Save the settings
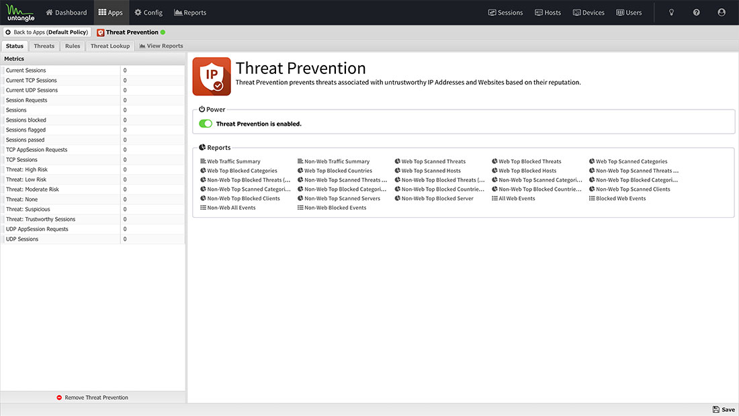 tap(724, 409)
